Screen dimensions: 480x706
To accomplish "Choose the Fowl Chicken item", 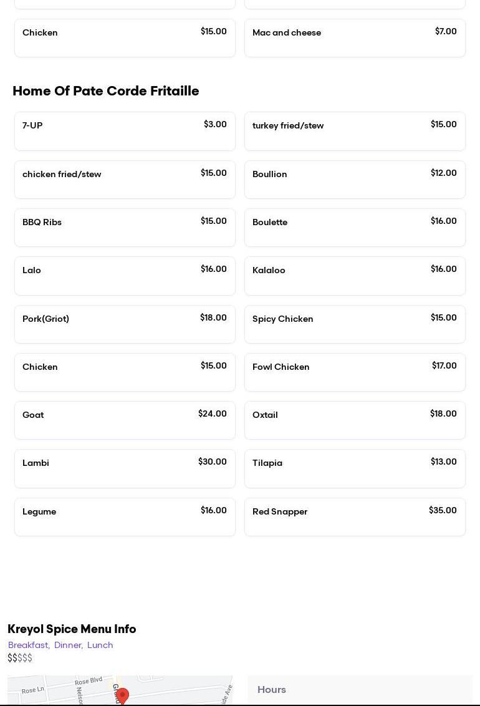I will [x=355, y=372].
